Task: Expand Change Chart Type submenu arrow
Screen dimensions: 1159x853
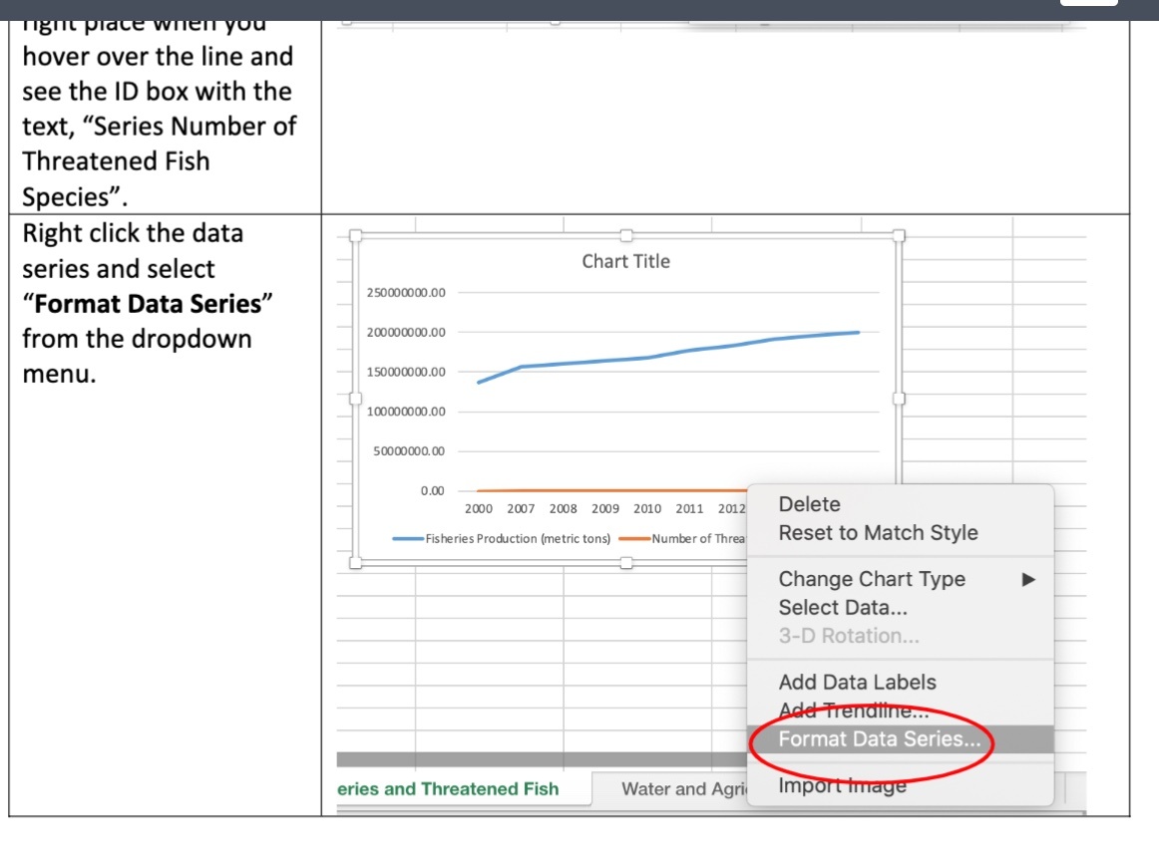Action: point(1028,580)
